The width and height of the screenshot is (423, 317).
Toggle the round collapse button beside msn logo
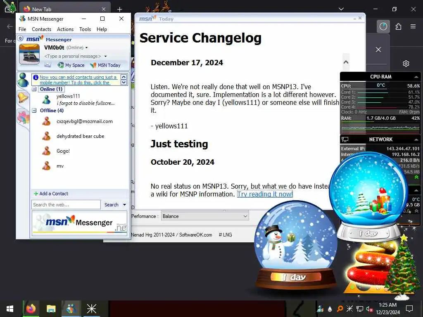20,38
